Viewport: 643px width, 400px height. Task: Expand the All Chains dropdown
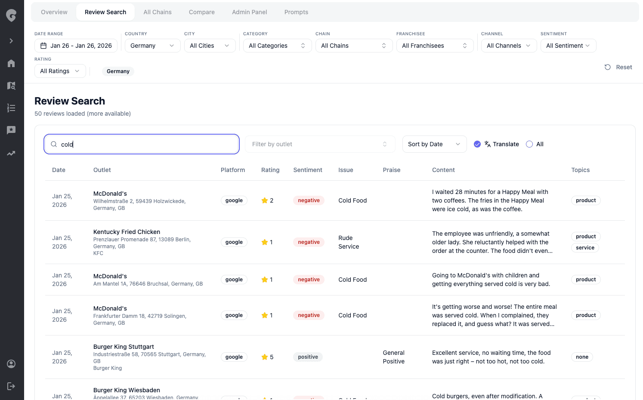(354, 45)
